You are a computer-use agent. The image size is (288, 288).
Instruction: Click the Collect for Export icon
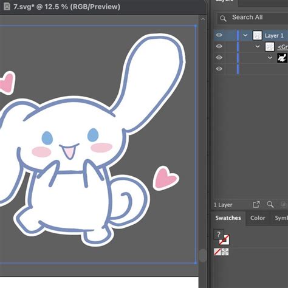pyautogui.click(x=256, y=204)
